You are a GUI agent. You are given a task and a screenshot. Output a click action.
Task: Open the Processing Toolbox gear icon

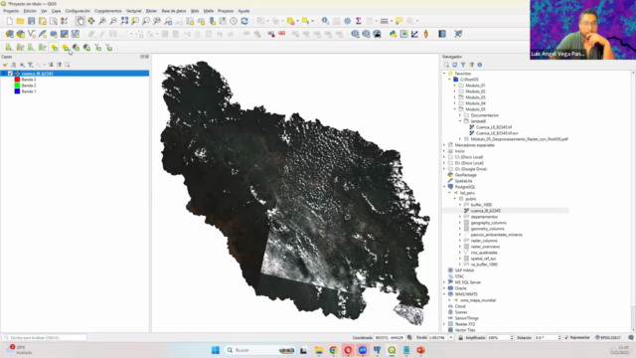pos(348,21)
